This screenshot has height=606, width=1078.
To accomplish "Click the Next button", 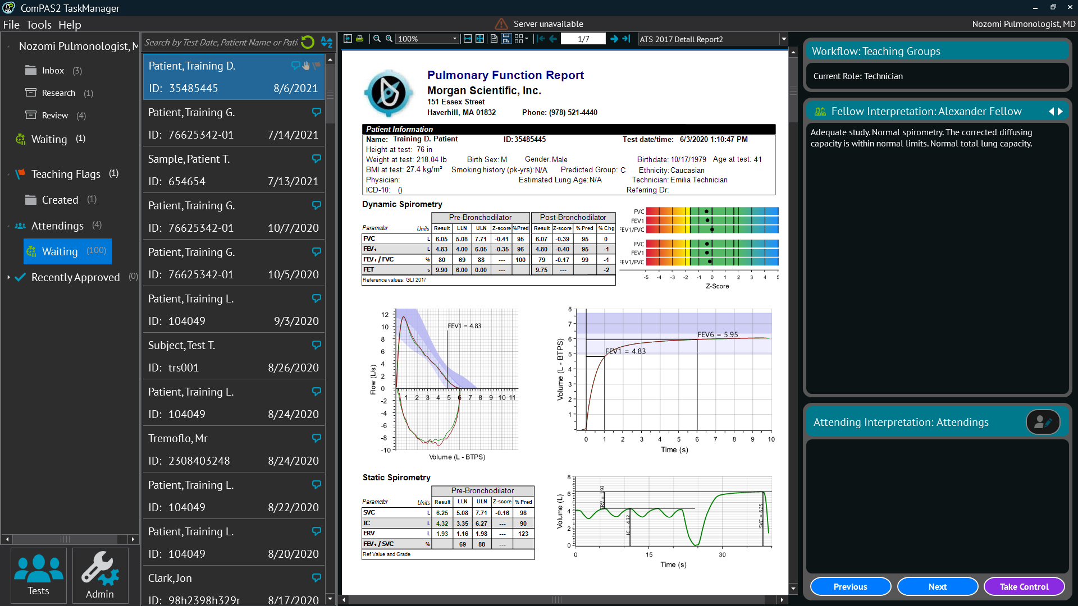I will click(x=937, y=586).
